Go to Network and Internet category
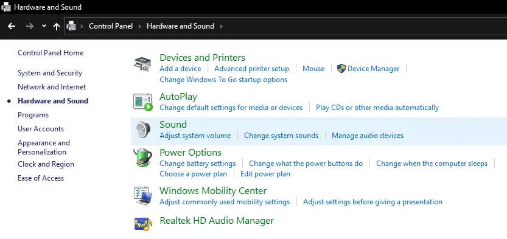The height and width of the screenshot is (239, 507). pos(52,87)
